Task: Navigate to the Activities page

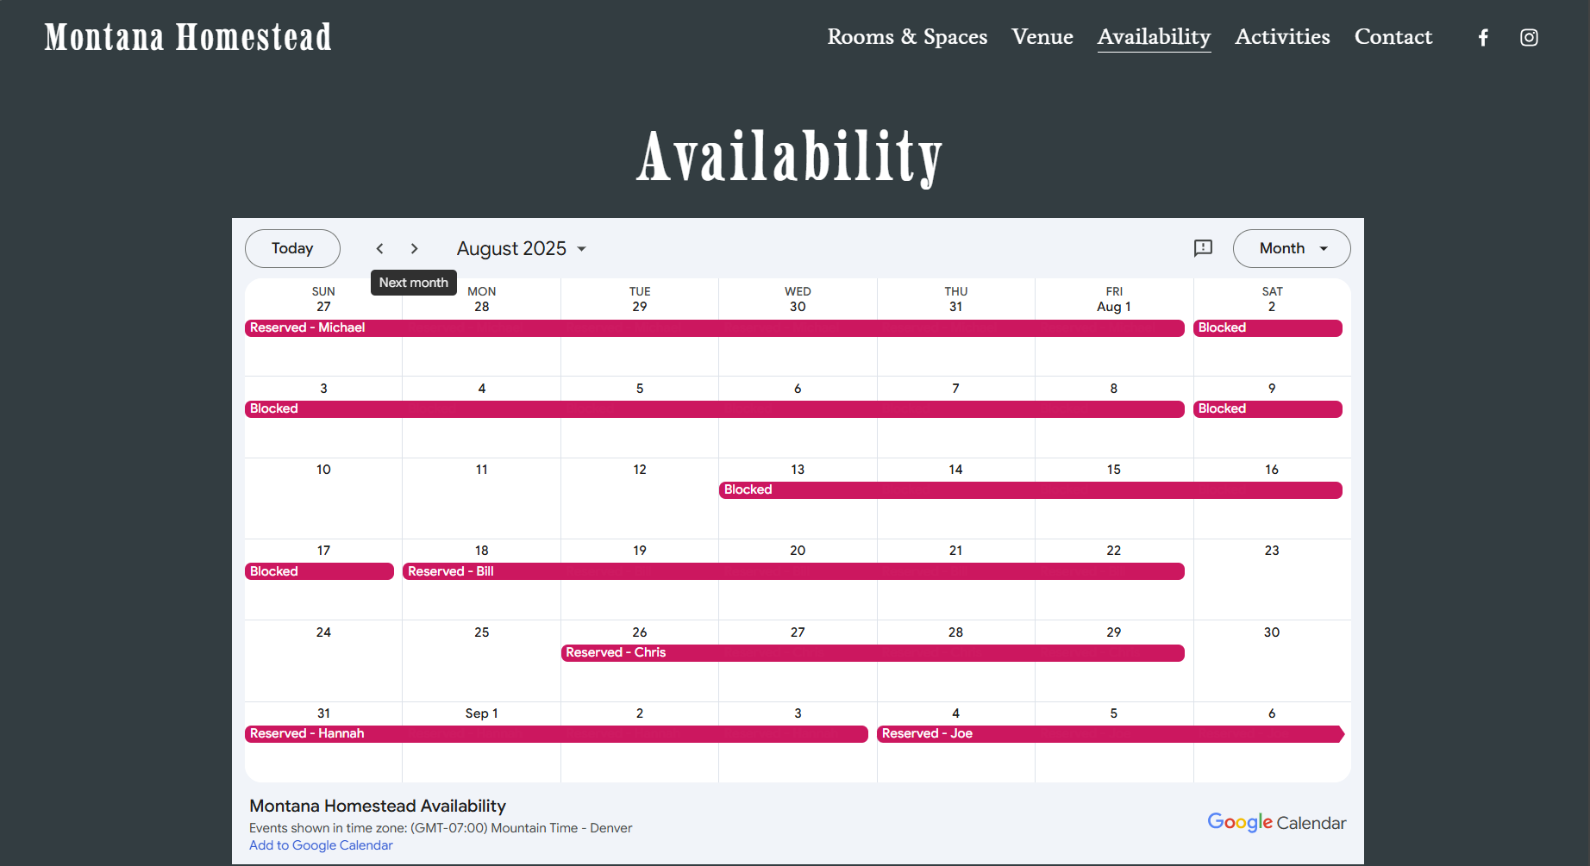Action: (1282, 37)
